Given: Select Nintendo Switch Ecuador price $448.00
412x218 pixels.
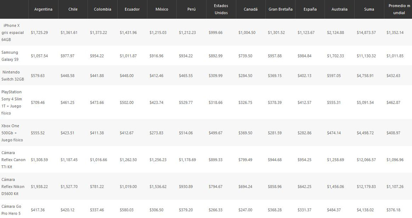Looking at the screenshot, I should [126, 76].
